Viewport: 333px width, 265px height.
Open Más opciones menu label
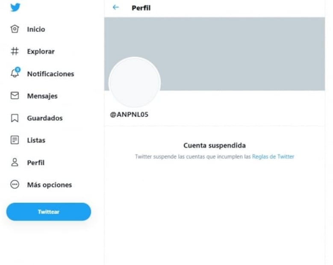click(x=50, y=185)
